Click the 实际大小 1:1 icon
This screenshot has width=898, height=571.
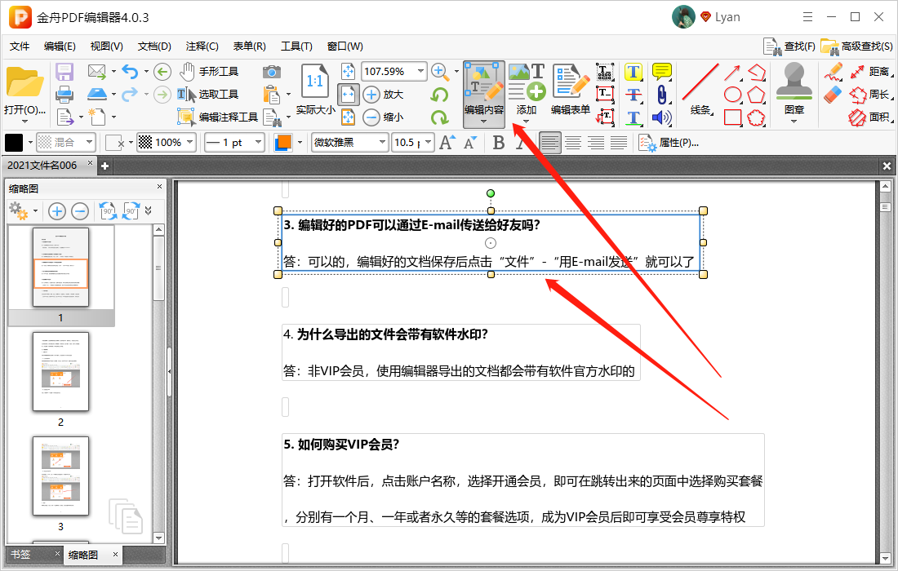coord(315,82)
